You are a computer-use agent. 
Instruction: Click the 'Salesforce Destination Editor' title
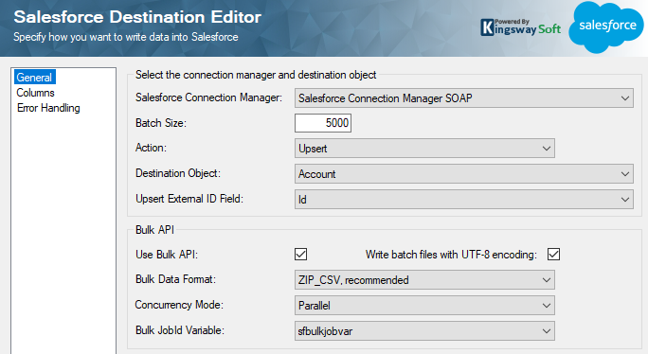pos(137,17)
